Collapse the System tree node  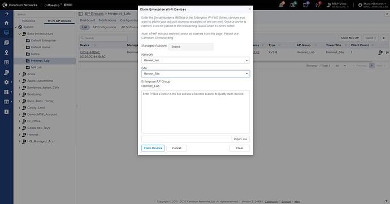pos(16,27)
